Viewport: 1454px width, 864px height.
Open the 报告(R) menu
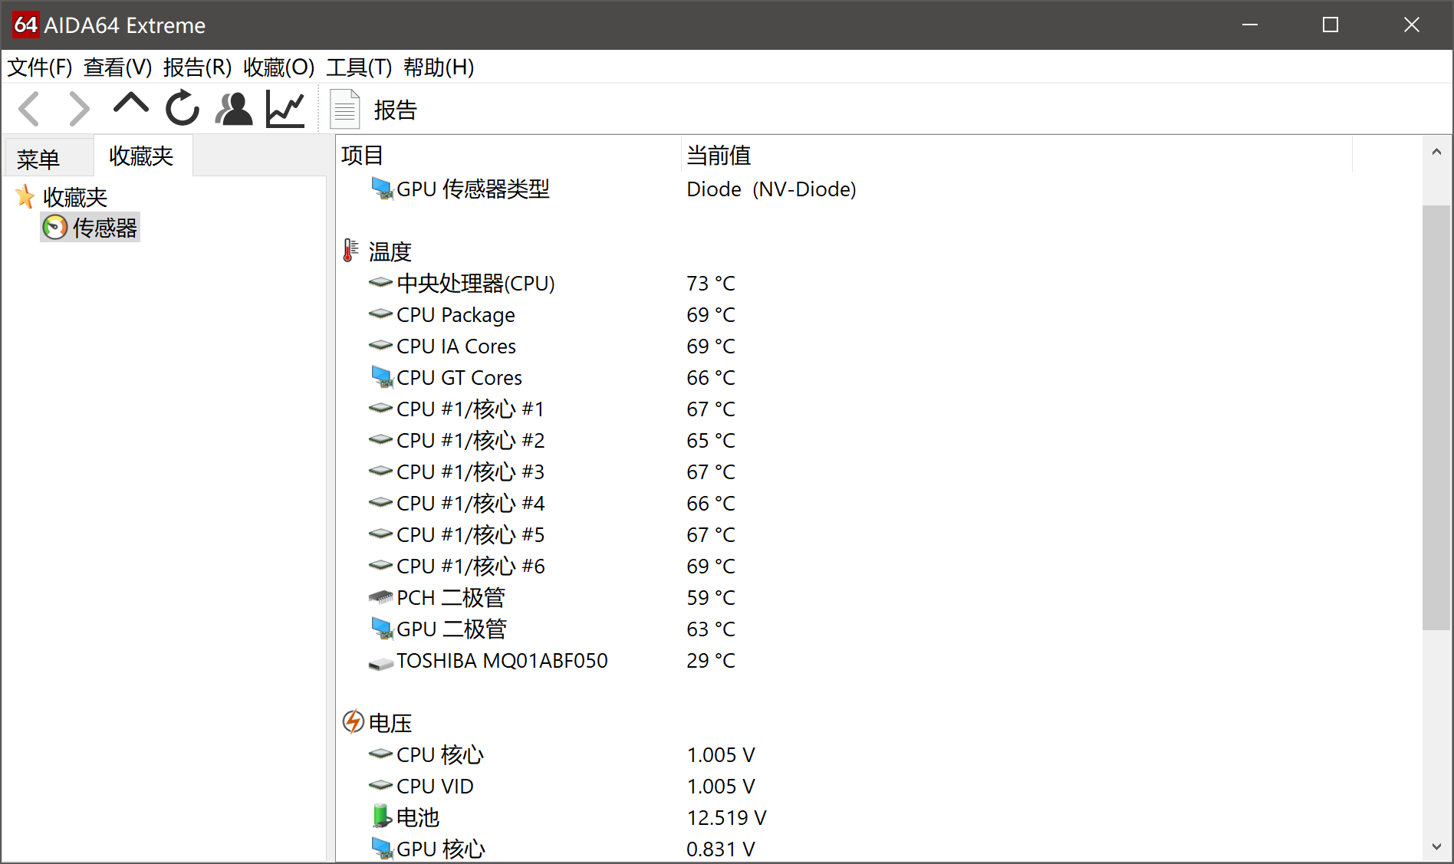coord(197,67)
